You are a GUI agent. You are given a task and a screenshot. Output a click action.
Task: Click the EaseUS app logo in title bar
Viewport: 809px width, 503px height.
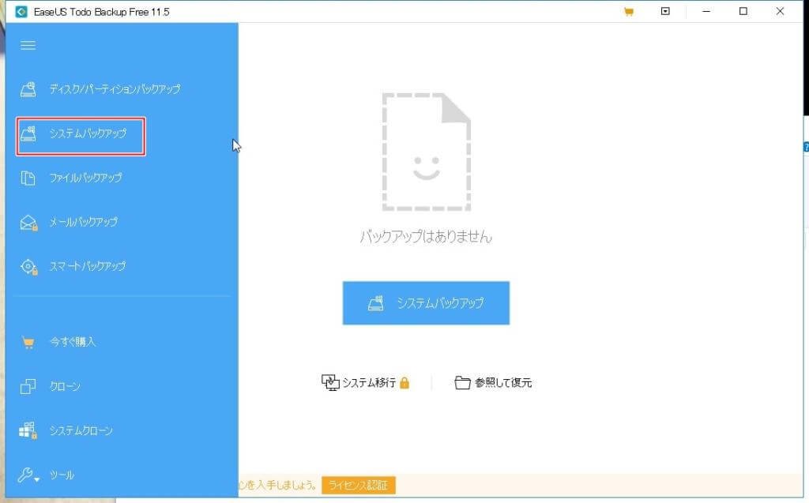21,12
